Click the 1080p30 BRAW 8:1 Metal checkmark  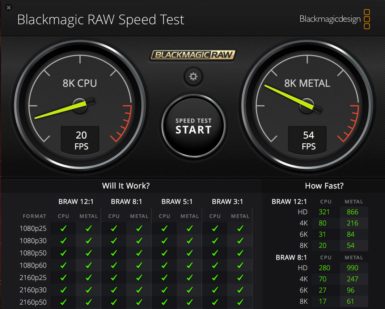pos(139,241)
